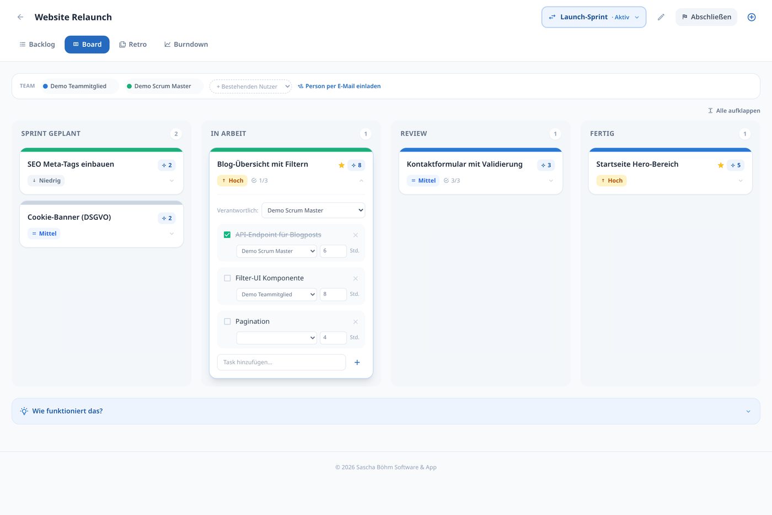
Task: Click task progress 1/3 indicator
Action: 259,181
